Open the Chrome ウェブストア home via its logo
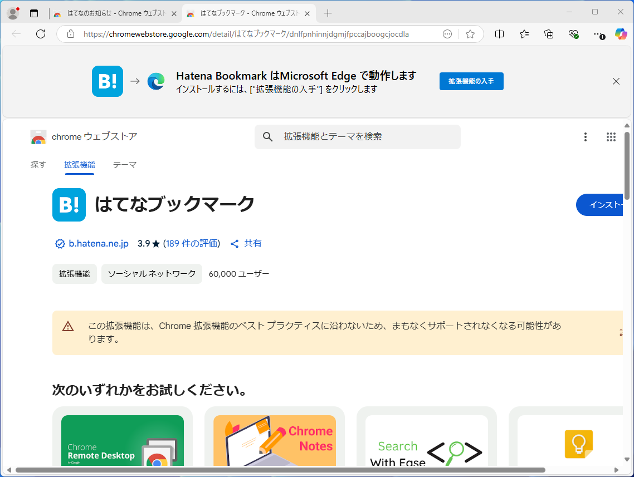Screen dimensions: 634x477 tap(38, 136)
